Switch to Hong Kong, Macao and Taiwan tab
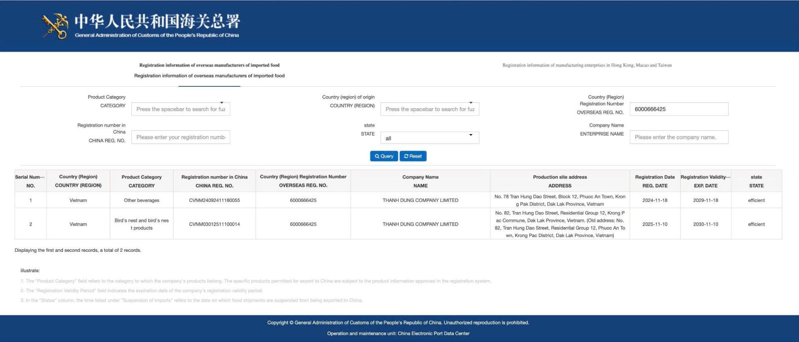Image resolution: width=799 pixels, height=342 pixels. [587, 65]
